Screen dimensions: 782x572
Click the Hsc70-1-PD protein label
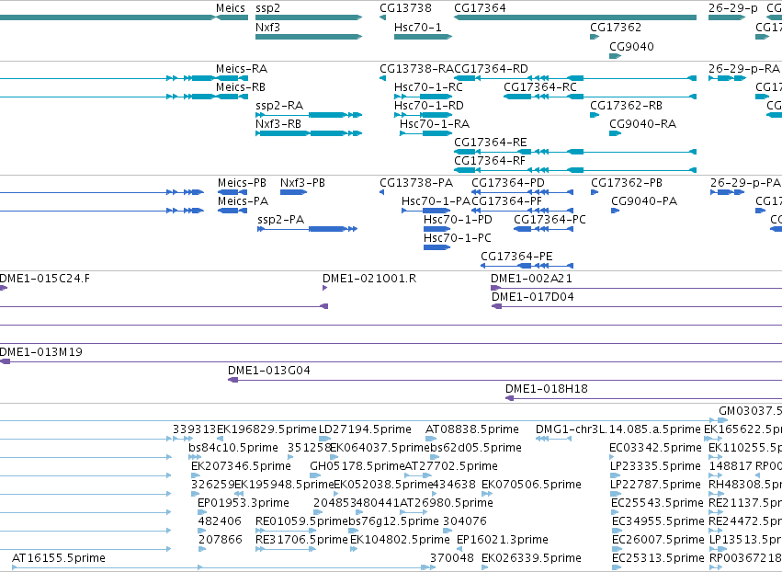[x=458, y=220]
